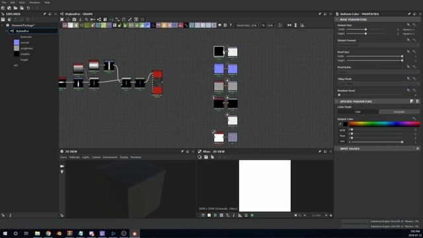Viewport: 423px width, 238px height.
Task: Click the open package folder icon
Action: (x=15, y=8)
